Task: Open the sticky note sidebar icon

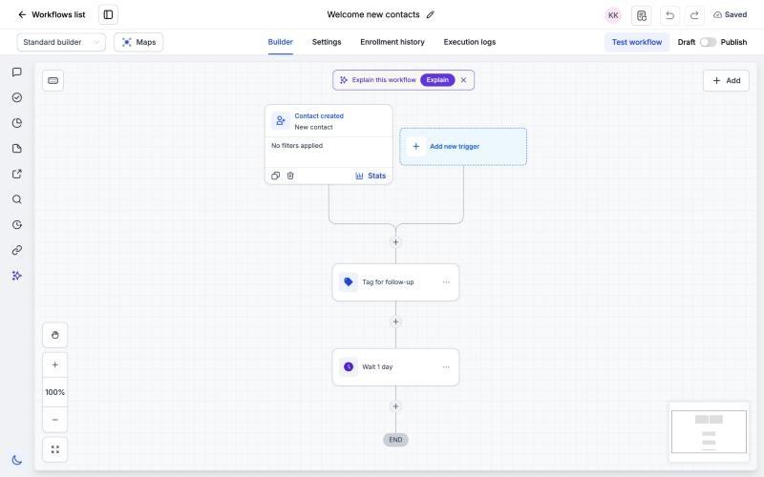Action: (x=17, y=149)
